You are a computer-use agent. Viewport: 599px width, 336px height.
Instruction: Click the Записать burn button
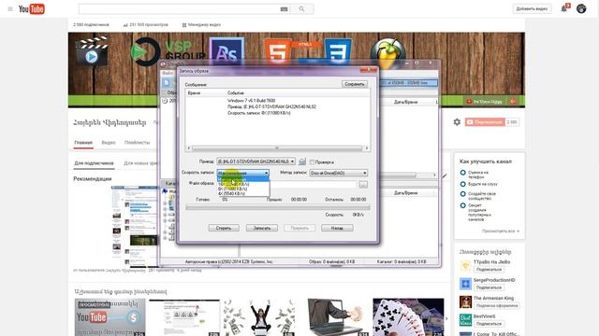[x=262, y=228]
